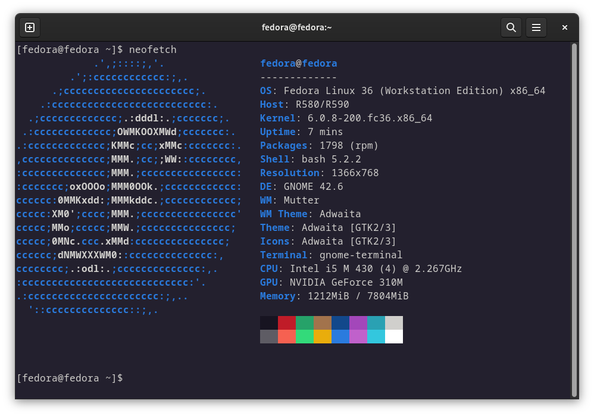Click the Host value R580/R590
This screenshot has width=594, height=416.
click(x=323, y=105)
